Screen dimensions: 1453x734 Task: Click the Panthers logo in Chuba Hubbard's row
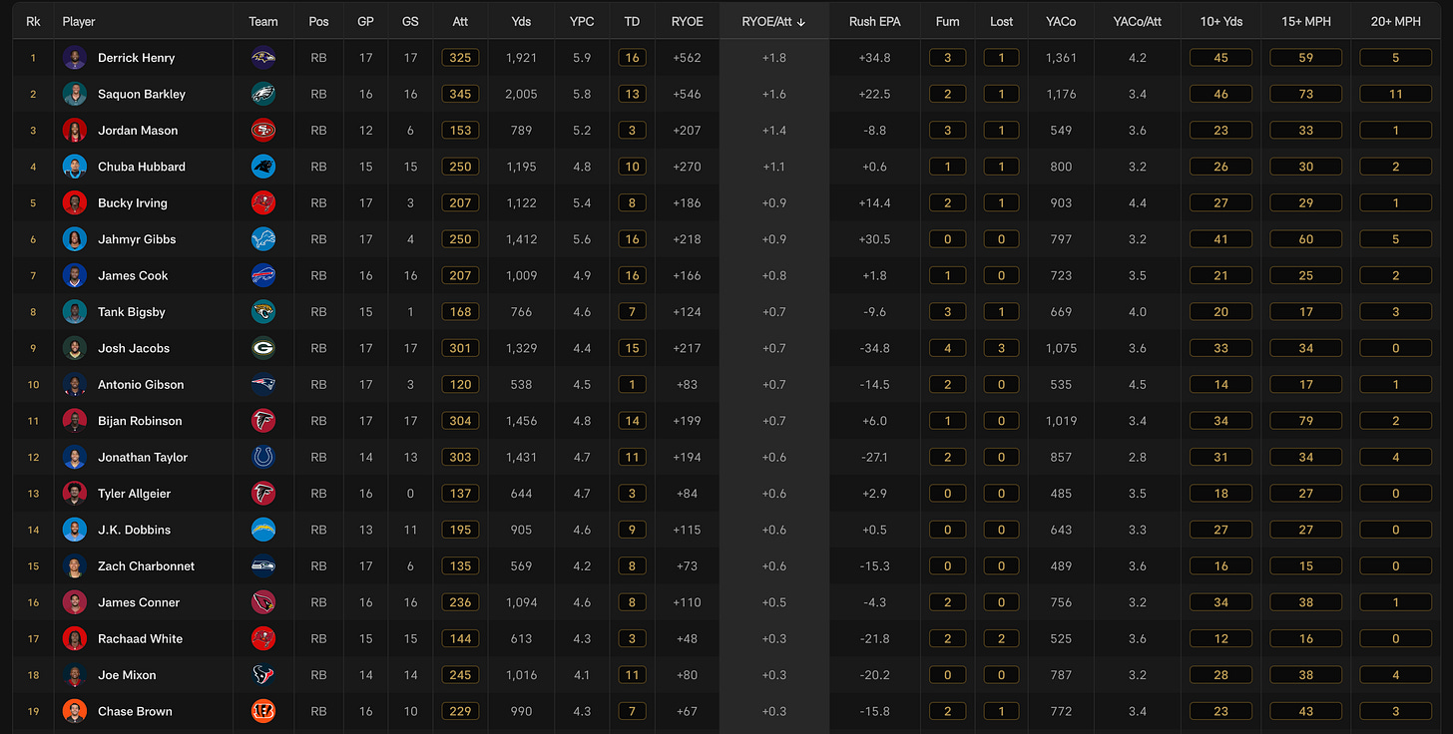263,167
